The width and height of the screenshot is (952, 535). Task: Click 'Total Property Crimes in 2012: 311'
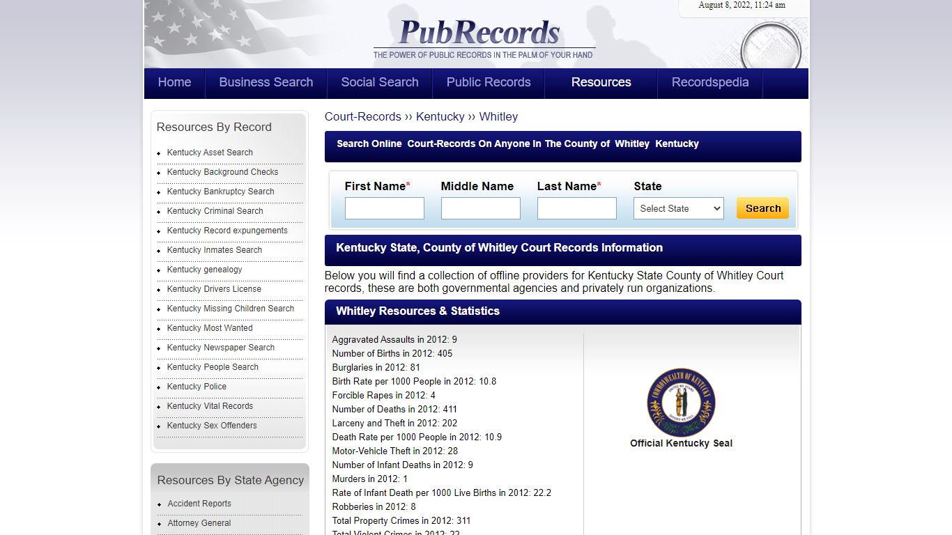click(401, 521)
